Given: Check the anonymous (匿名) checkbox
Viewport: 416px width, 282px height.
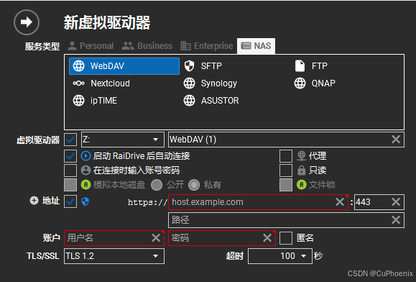Looking at the screenshot, I should pyautogui.click(x=286, y=238).
